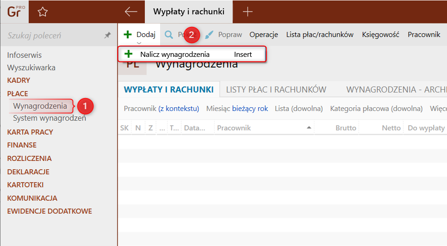Click in the Szukaj poleceń search field
Viewport: 447px width, 246px height.
click(x=54, y=35)
